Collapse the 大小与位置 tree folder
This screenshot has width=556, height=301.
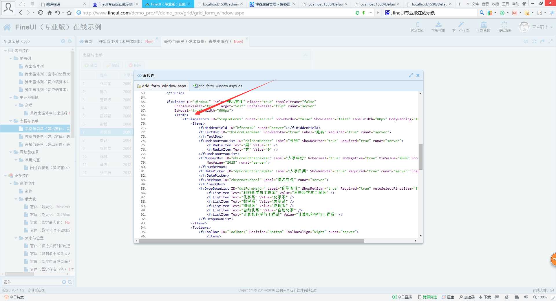click(x=16, y=238)
